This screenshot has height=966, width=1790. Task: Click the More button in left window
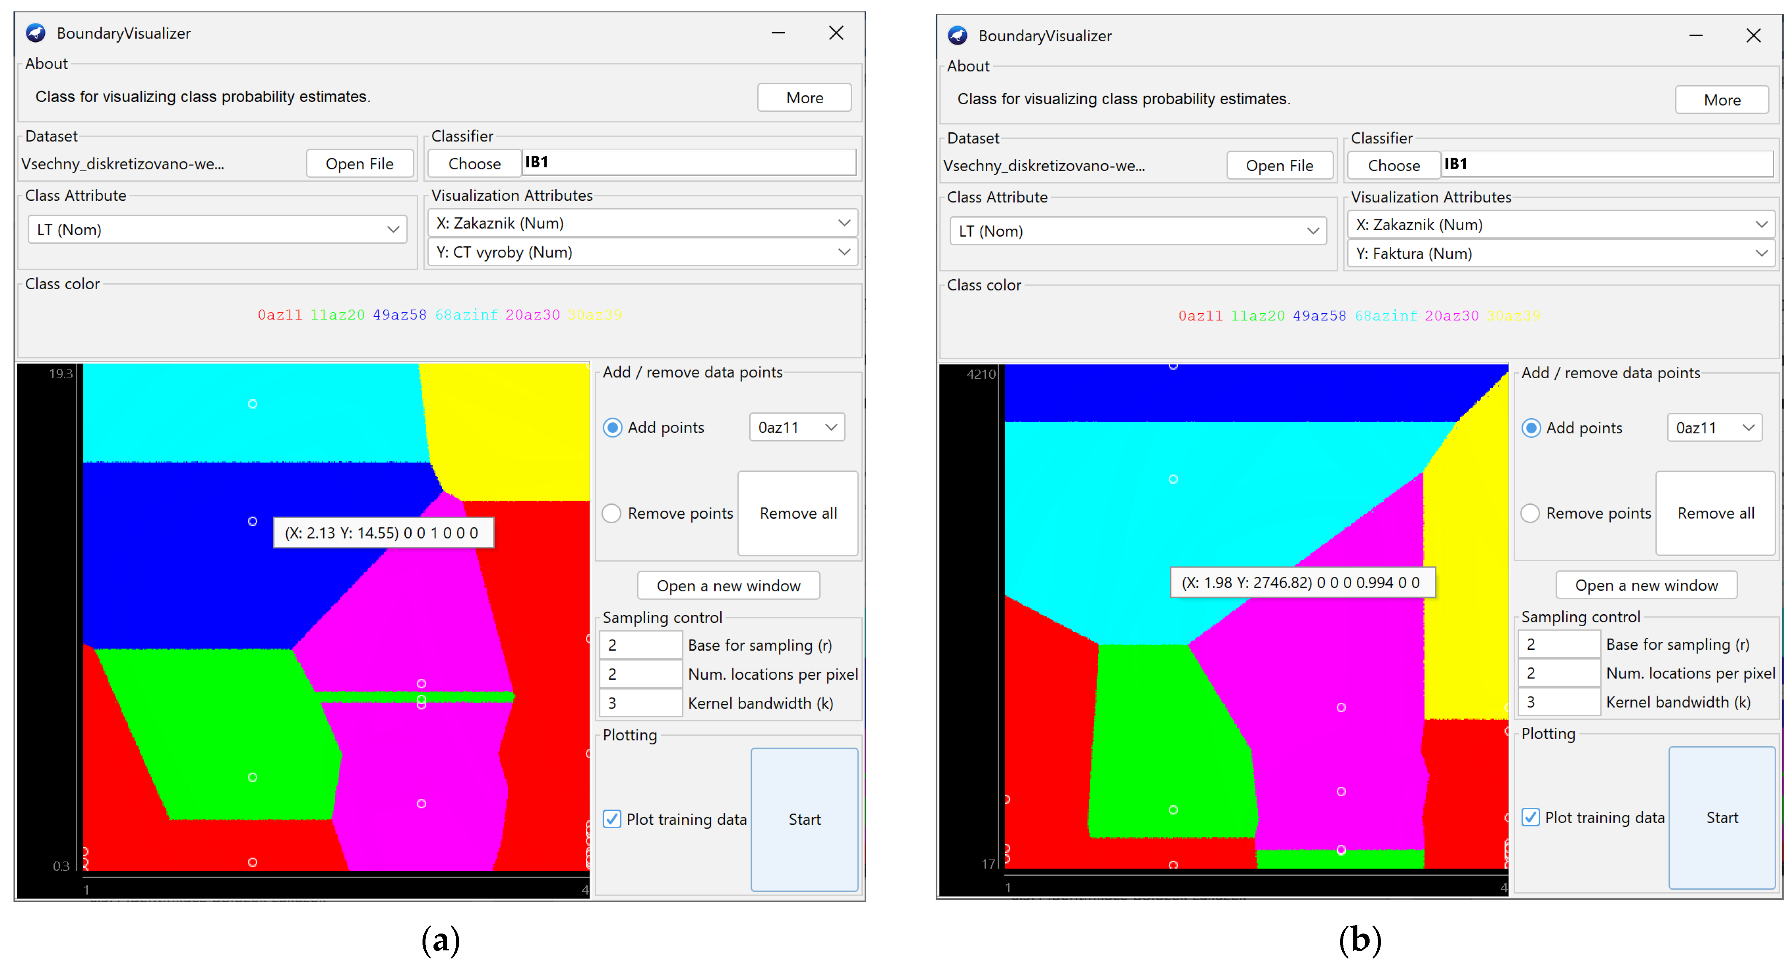coord(804,98)
